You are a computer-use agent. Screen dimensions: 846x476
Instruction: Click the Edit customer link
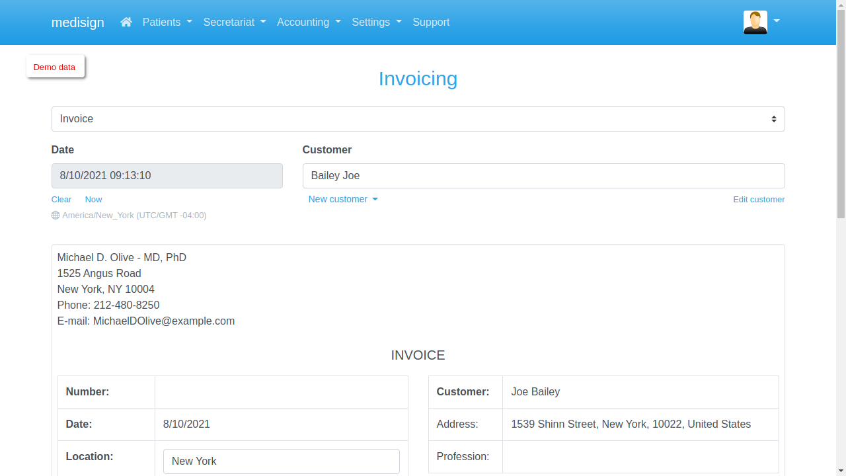point(759,199)
